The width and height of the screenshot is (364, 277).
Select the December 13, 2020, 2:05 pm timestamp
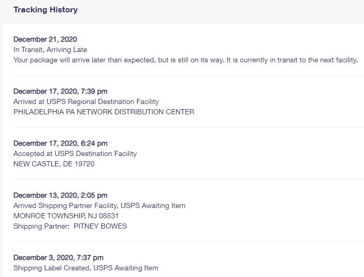pos(60,195)
